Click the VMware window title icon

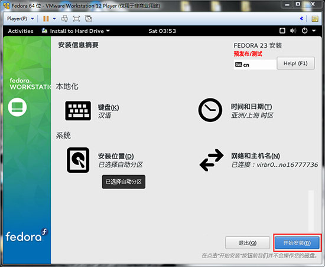coord(6,6)
